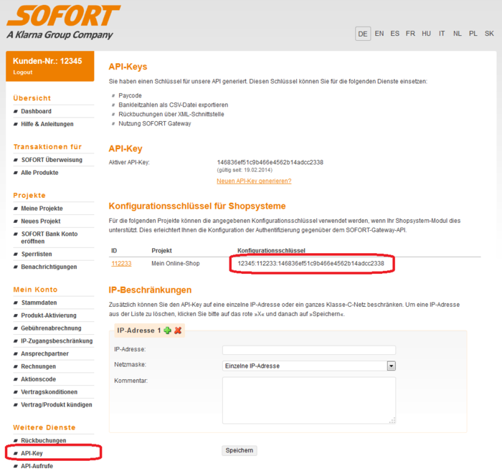The height and width of the screenshot is (476, 502).
Task: Select SOFORT Überweisung transactions
Action: (52, 160)
